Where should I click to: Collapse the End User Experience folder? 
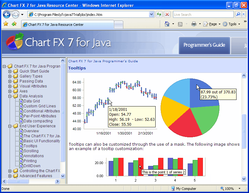pos(10,126)
